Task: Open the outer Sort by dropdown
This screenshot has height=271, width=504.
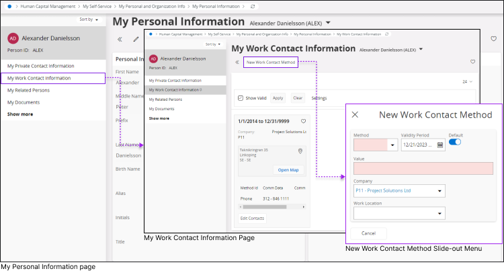Action: pos(89,20)
